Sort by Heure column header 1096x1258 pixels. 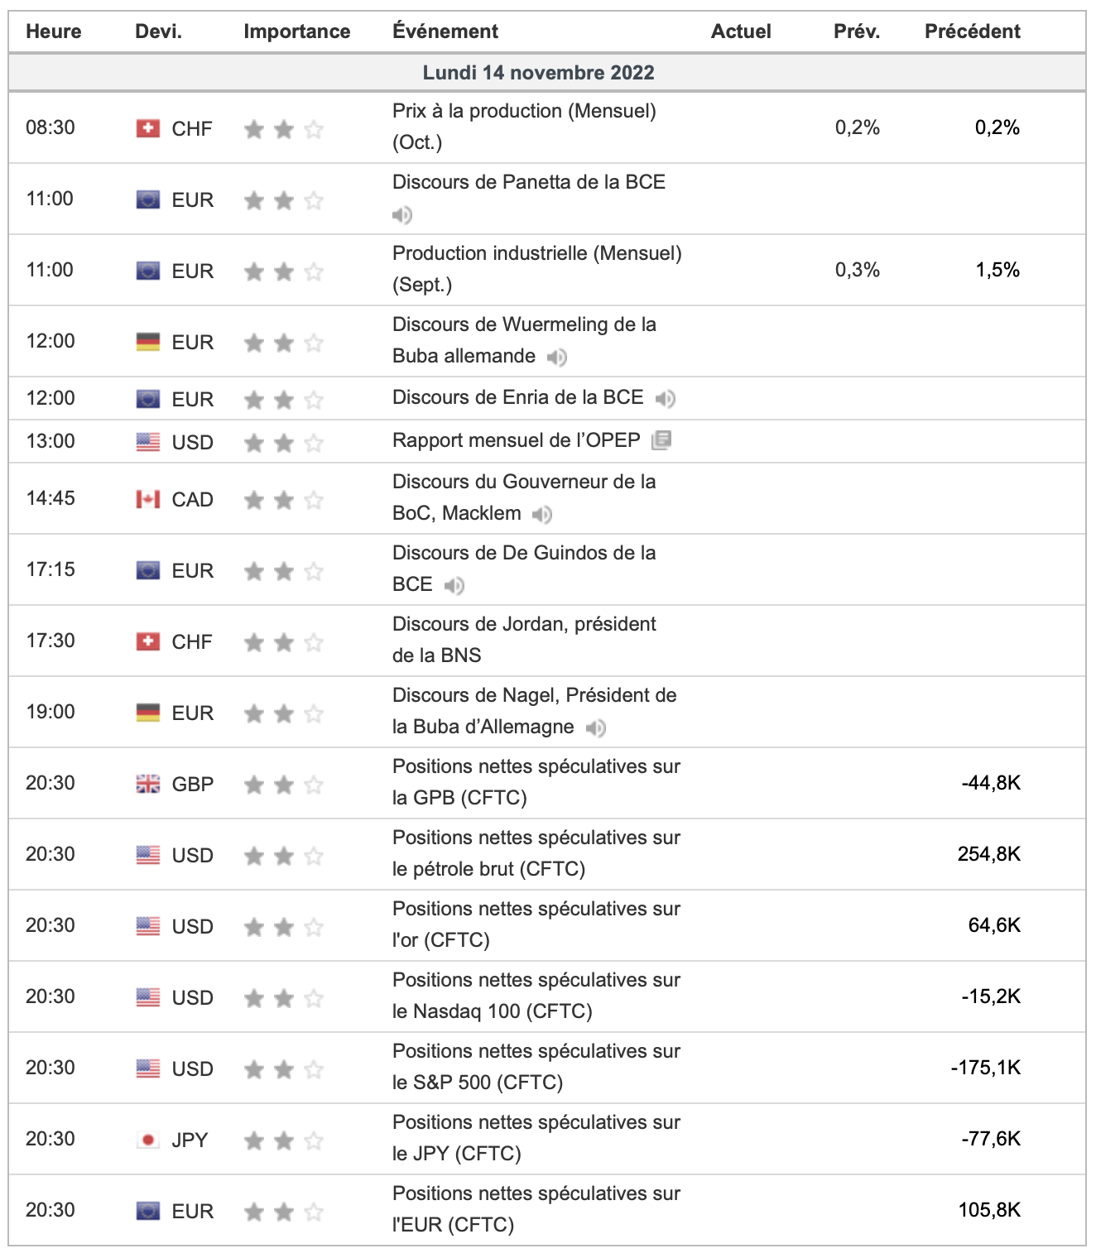(54, 31)
